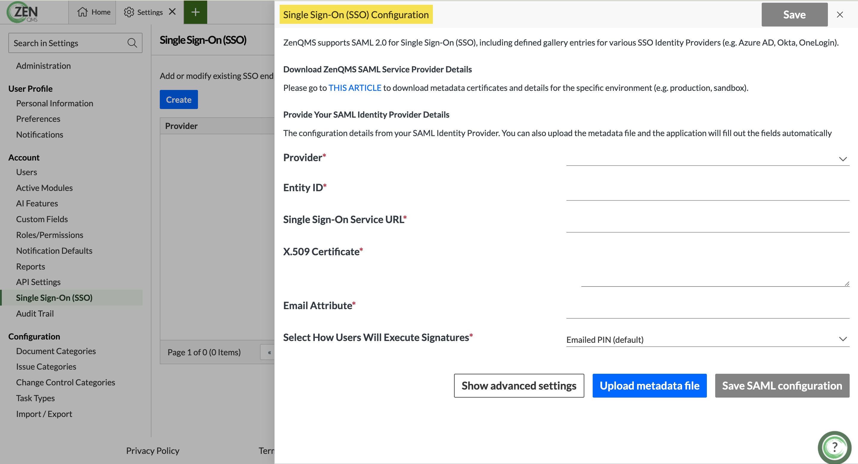Open a new tab with the plus button
This screenshot has height=464, width=858.
pos(196,12)
